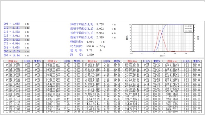The height and width of the screenshot is (115, 205).
Task: Click the 跨度 value 1.839
Action: pos(90,55)
